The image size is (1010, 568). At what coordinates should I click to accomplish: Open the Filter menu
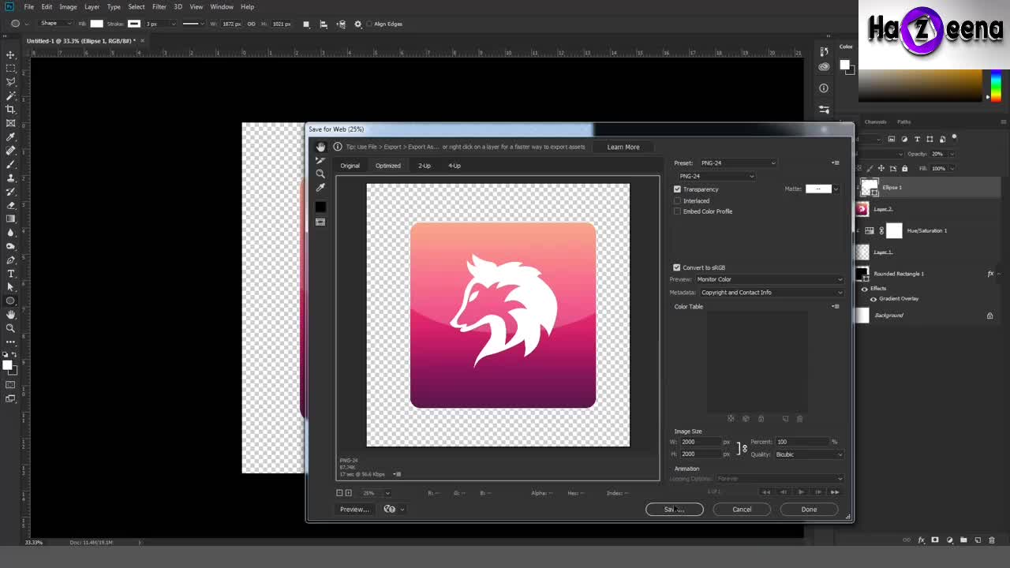(x=159, y=6)
